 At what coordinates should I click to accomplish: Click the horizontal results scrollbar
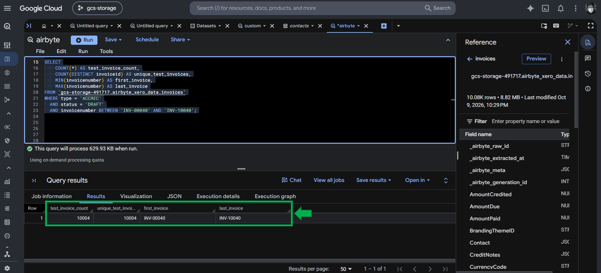[x=240, y=261]
